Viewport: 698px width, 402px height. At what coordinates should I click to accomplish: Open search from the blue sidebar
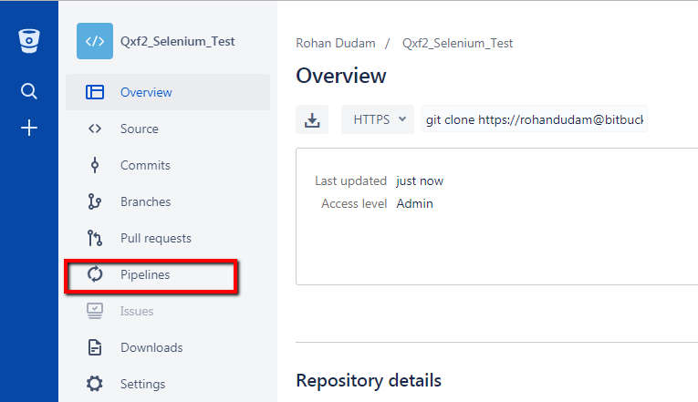click(x=29, y=91)
